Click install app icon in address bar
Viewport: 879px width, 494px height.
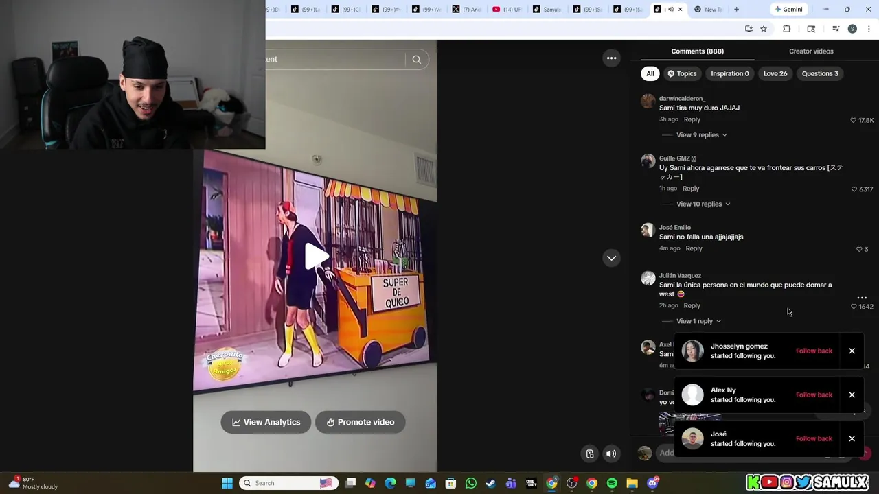(749, 29)
